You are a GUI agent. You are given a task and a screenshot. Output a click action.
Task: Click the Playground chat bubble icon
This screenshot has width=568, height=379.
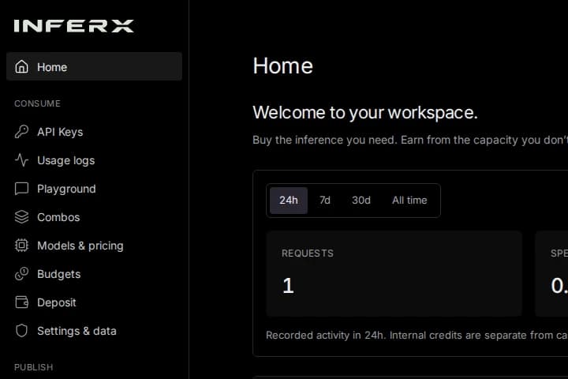22,189
